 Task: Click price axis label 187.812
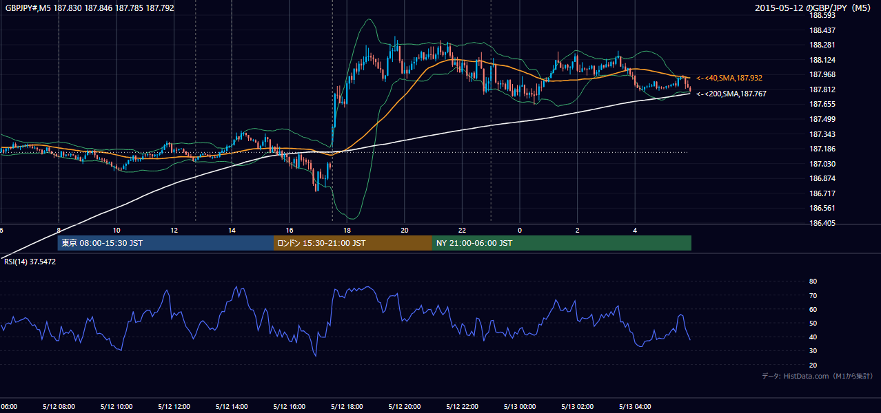point(822,89)
